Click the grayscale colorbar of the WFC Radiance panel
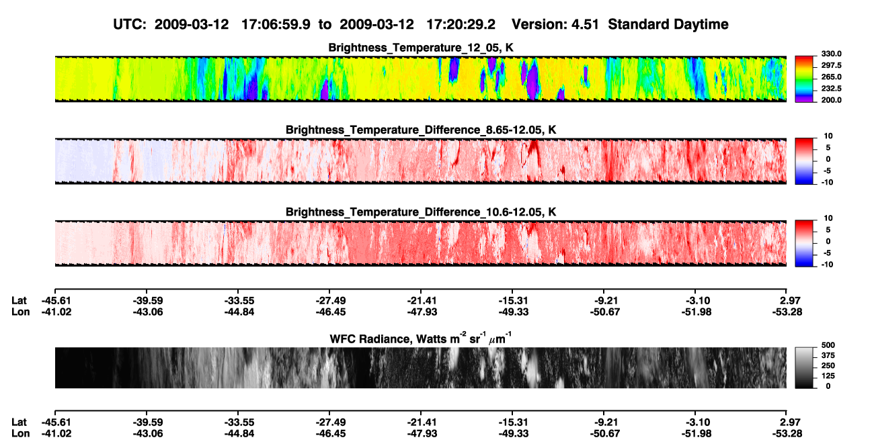 805,368
